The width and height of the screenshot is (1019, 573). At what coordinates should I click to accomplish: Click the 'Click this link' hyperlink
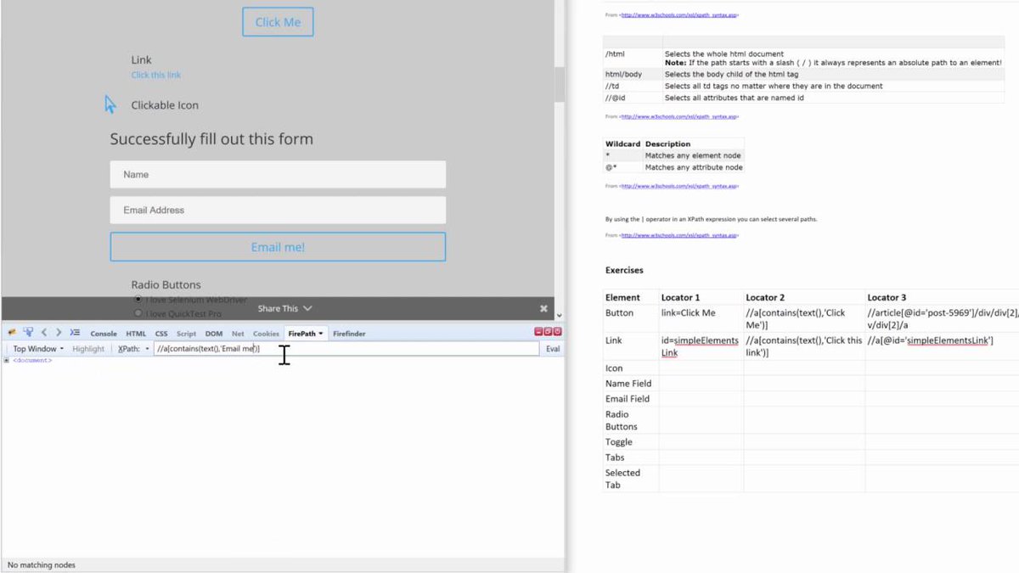point(157,75)
